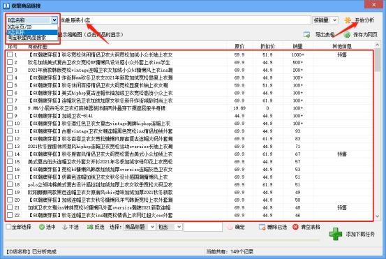Click the red 清空表格 icon
This screenshot has width=386, height=259.
click(x=295, y=227)
